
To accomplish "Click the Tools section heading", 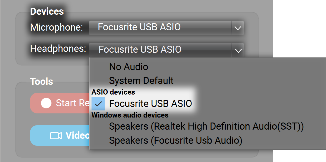I will pos(41,82).
